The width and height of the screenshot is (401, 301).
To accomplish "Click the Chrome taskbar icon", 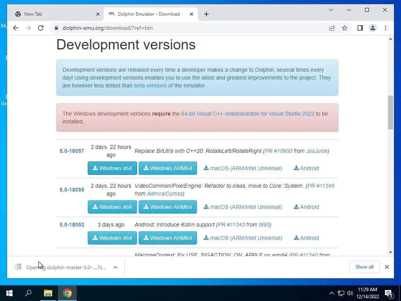I will coord(67,293).
